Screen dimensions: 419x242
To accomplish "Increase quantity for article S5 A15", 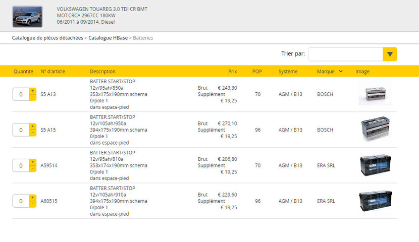I will tap(33, 127).
